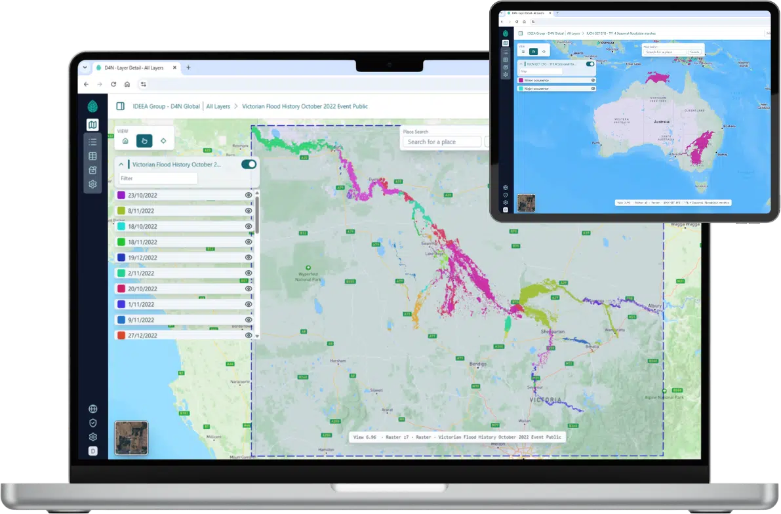Hide the 20/10/2022 flood layer
The height and width of the screenshot is (514, 781).
249,288
